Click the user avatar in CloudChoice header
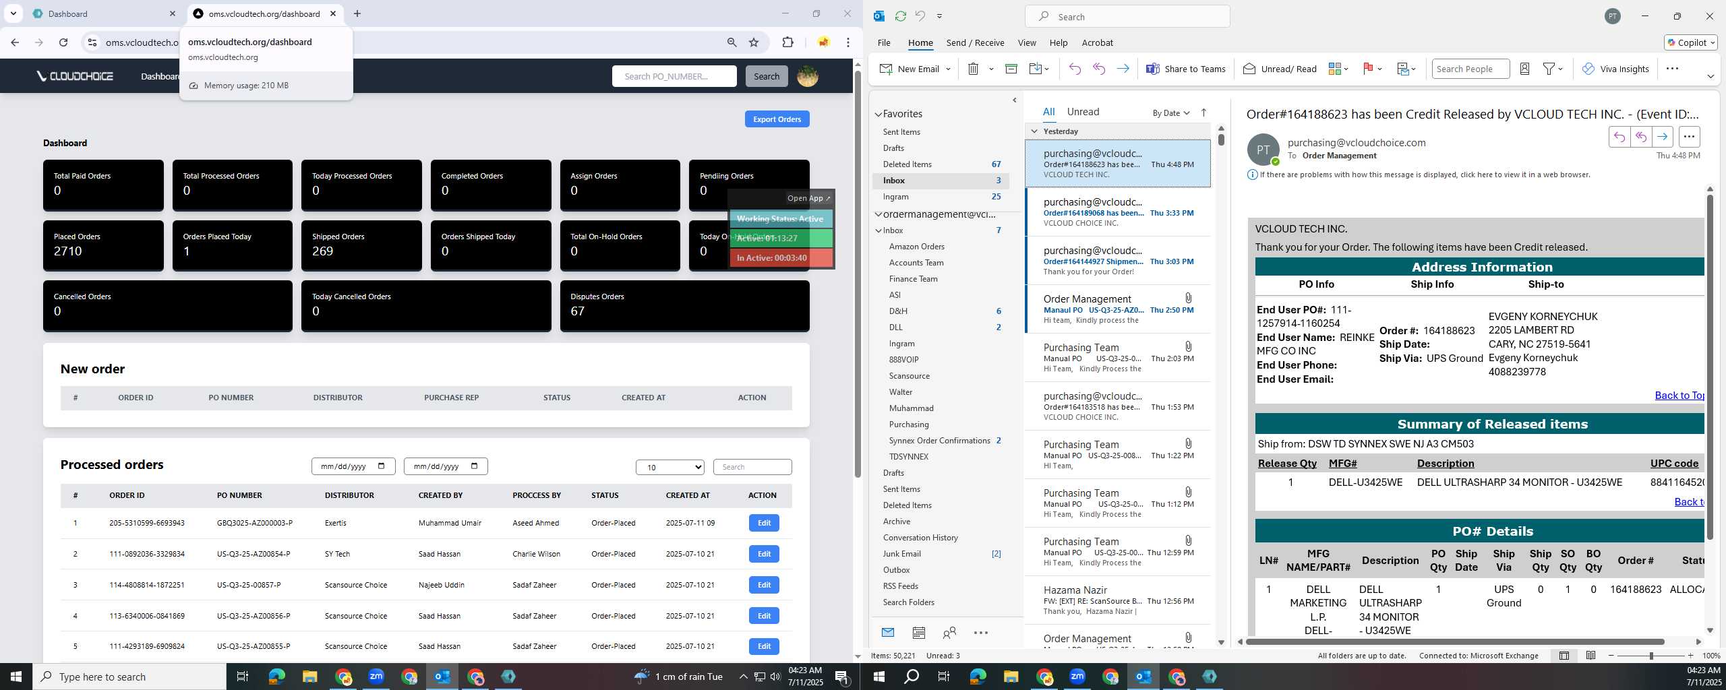This screenshot has height=690, width=1726. click(x=808, y=76)
